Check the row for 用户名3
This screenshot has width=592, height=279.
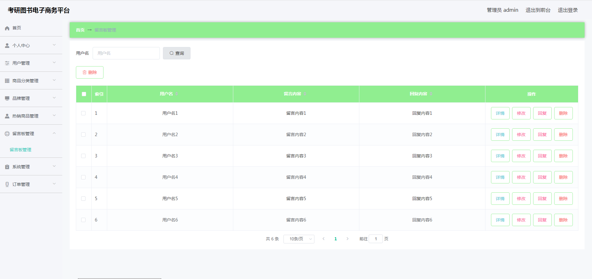click(83, 156)
